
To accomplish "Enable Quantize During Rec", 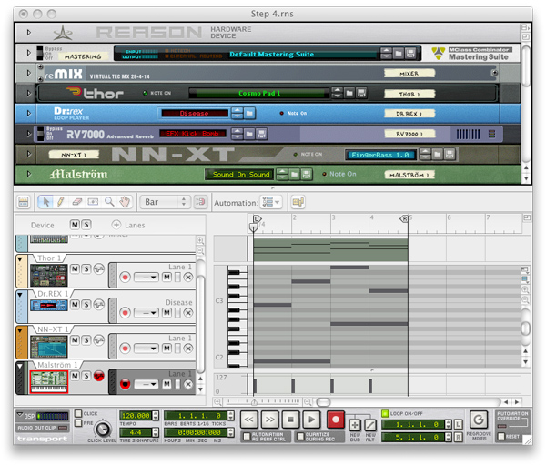I will tap(300, 437).
